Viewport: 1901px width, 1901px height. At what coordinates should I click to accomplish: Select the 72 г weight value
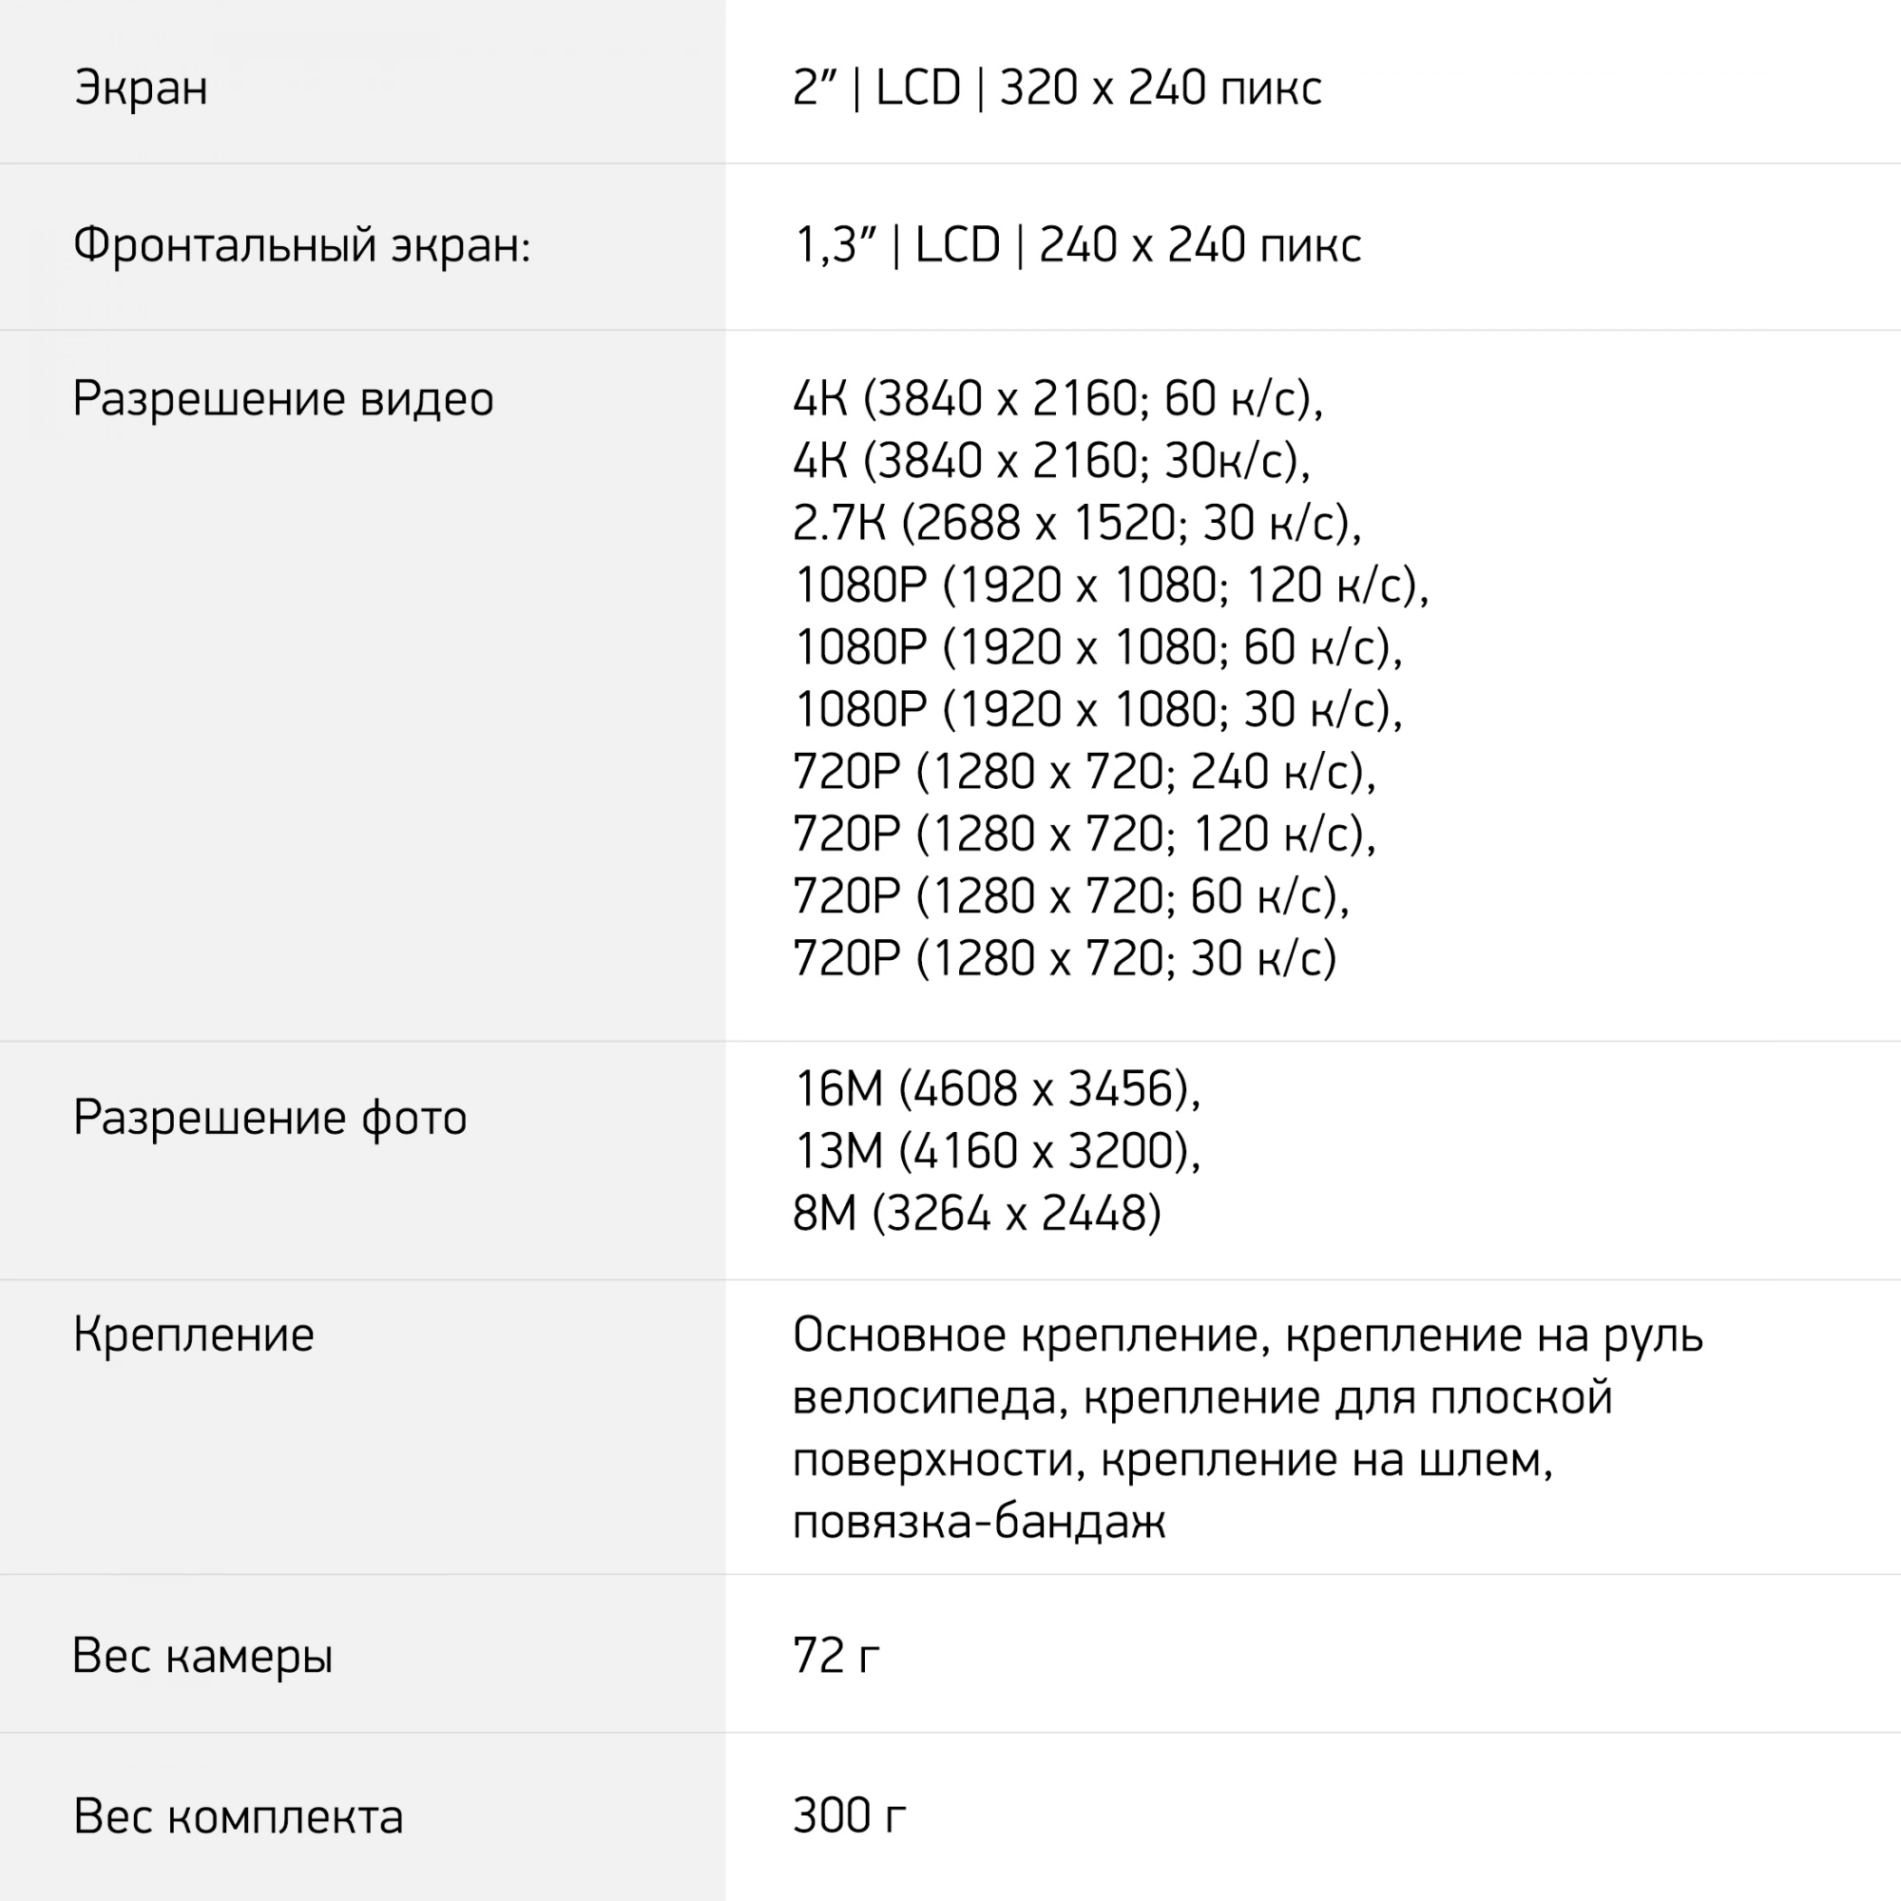[836, 1656]
